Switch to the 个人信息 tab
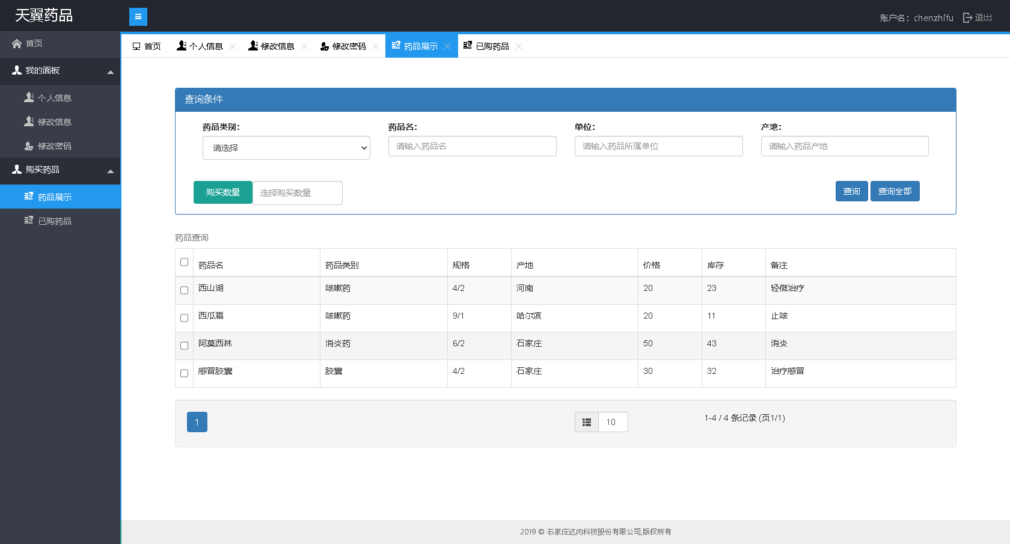1010x544 pixels. [x=206, y=46]
